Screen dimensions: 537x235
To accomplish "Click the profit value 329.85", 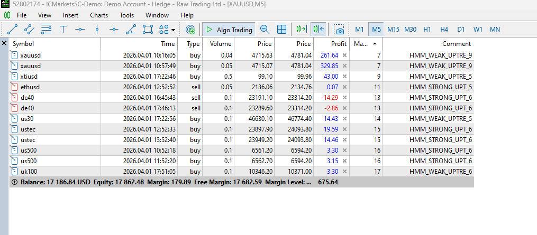I will (329, 65).
